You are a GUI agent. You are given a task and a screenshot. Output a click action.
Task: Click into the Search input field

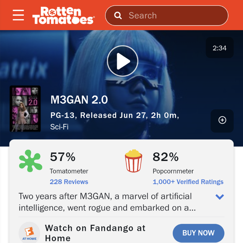(x=166, y=15)
